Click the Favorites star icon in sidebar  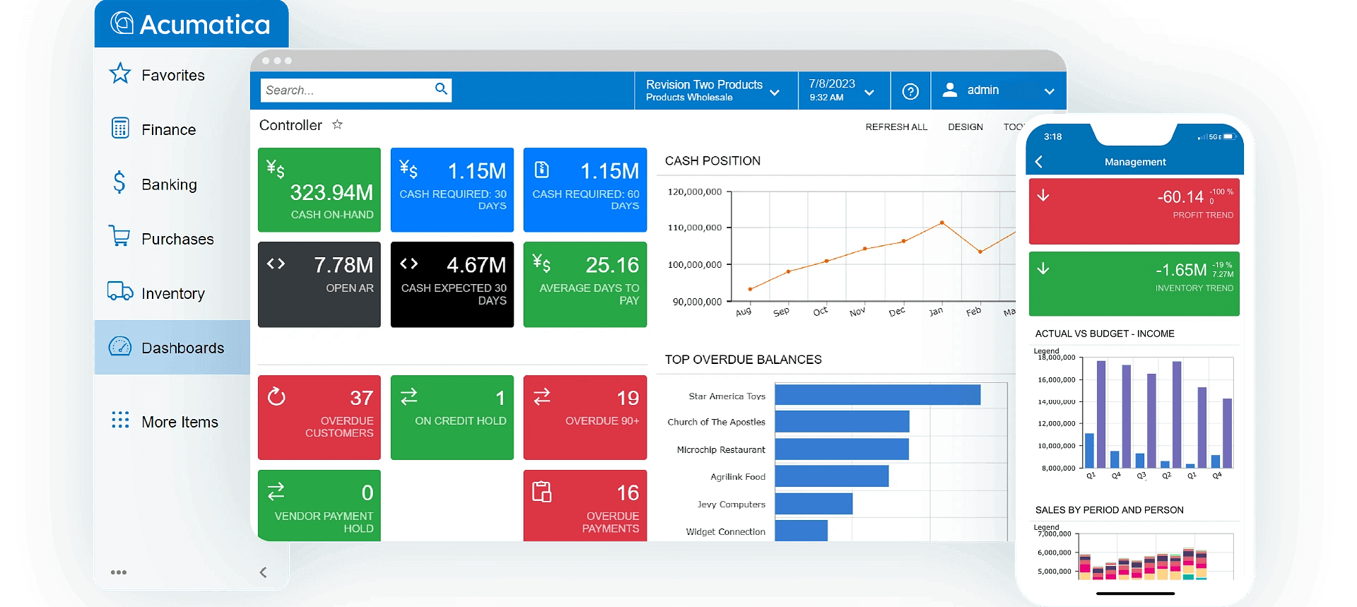click(x=120, y=73)
